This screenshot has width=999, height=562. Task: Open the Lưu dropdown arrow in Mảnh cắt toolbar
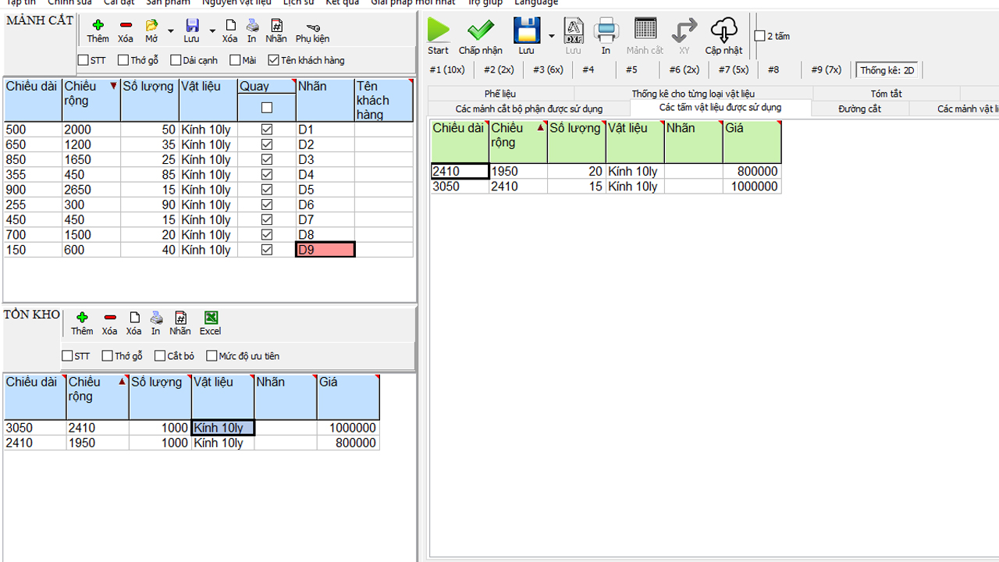(x=212, y=32)
